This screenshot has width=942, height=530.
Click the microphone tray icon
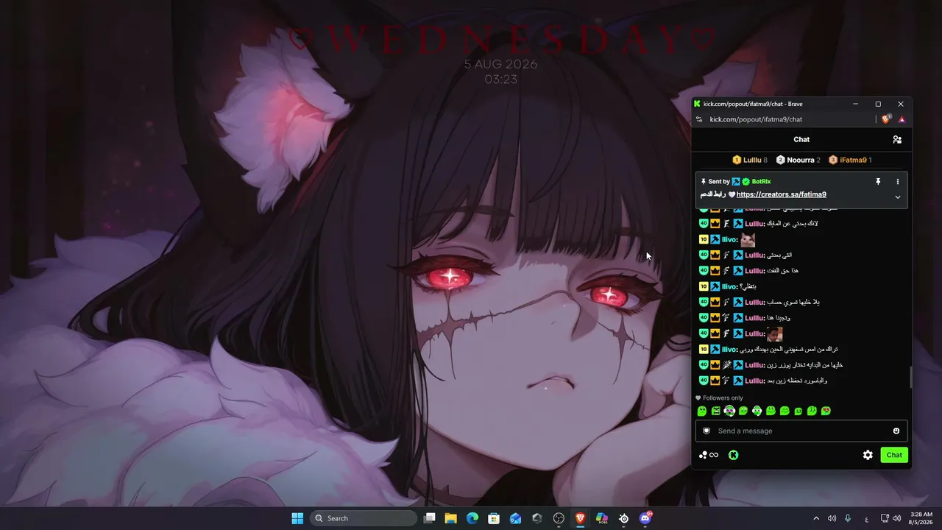[x=848, y=518]
